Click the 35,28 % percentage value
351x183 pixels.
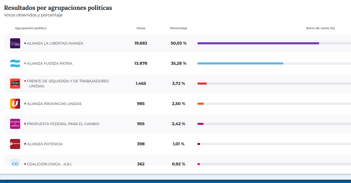coord(179,63)
